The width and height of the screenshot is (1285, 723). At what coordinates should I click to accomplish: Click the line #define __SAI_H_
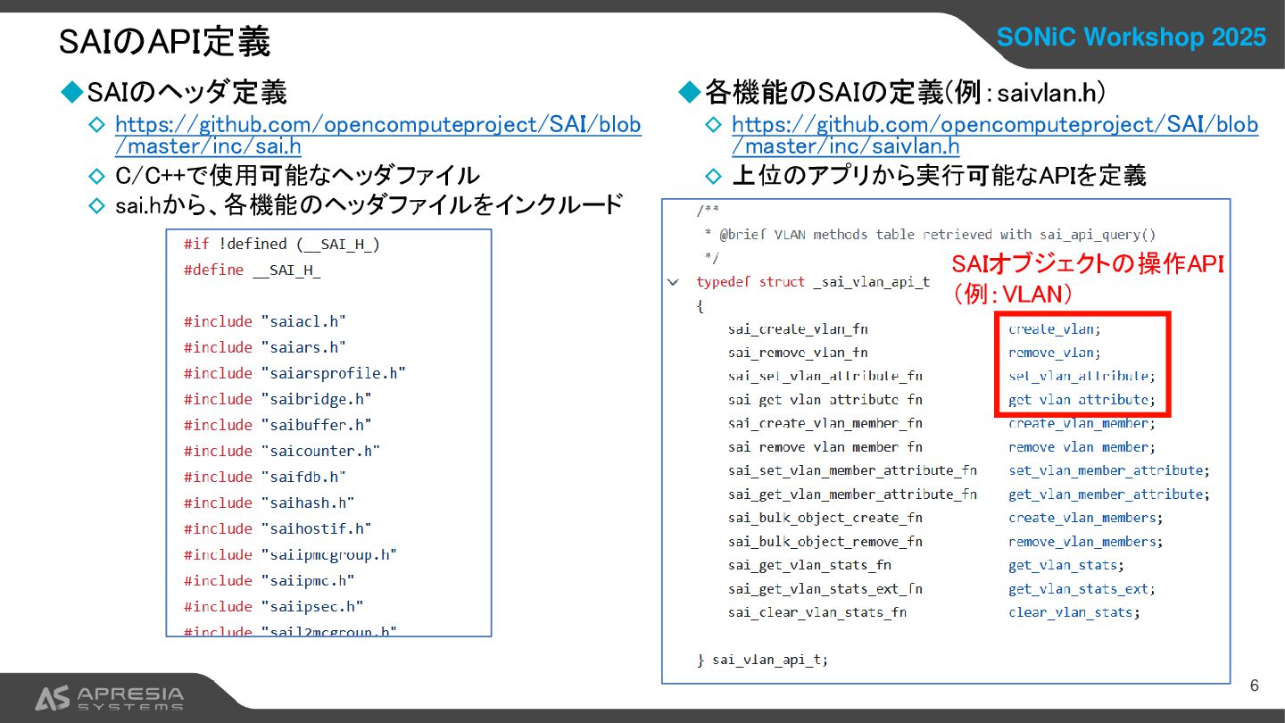253,270
